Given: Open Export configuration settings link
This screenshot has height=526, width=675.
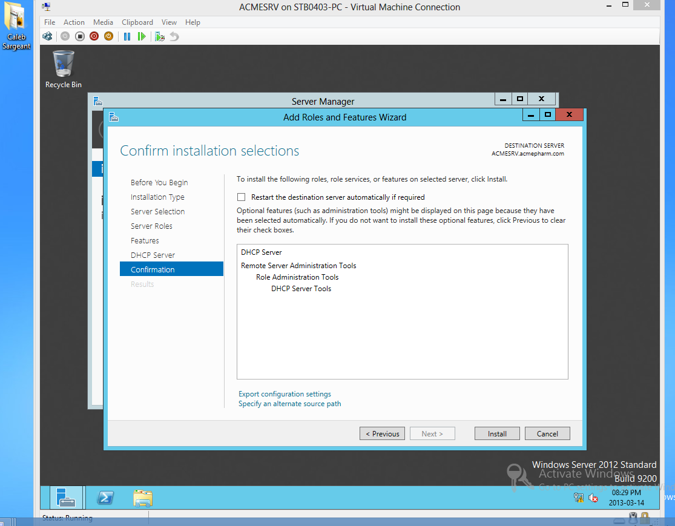Looking at the screenshot, I should [285, 394].
